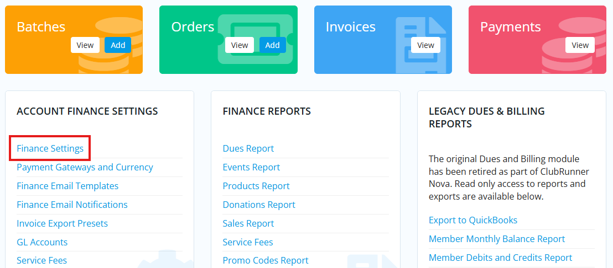This screenshot has width=613, height=268.
Task: View orders in the Orders card
Action: point(239,45)
